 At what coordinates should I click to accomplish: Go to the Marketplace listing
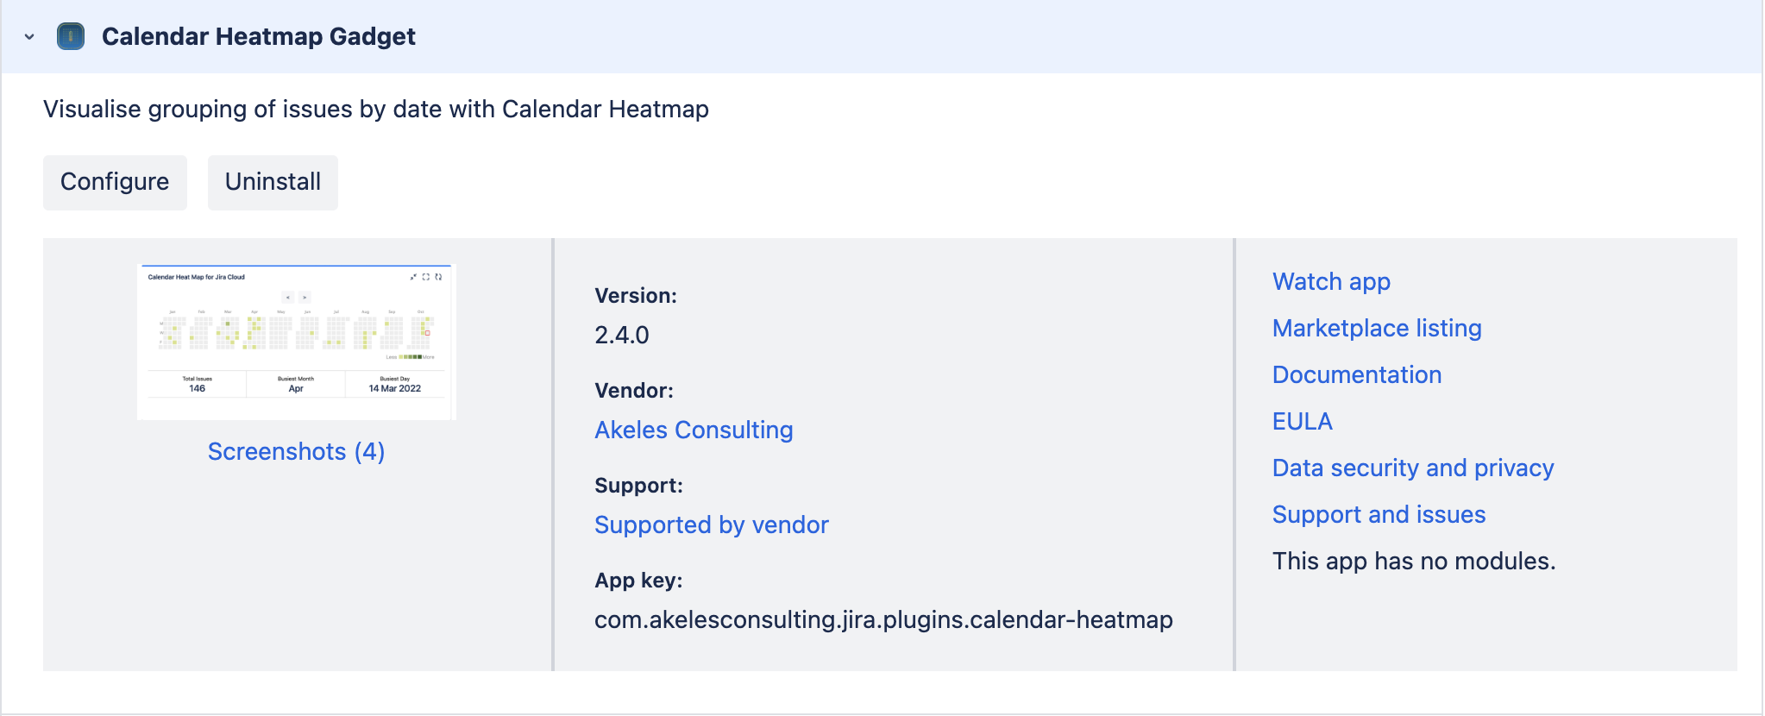(x=1377, y=328)
